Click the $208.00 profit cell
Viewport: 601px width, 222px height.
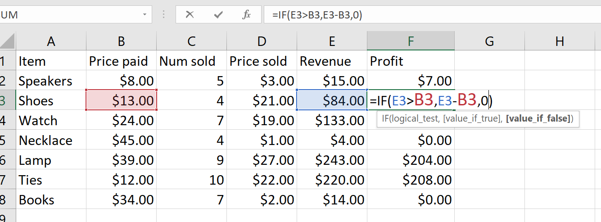[411, 180]
